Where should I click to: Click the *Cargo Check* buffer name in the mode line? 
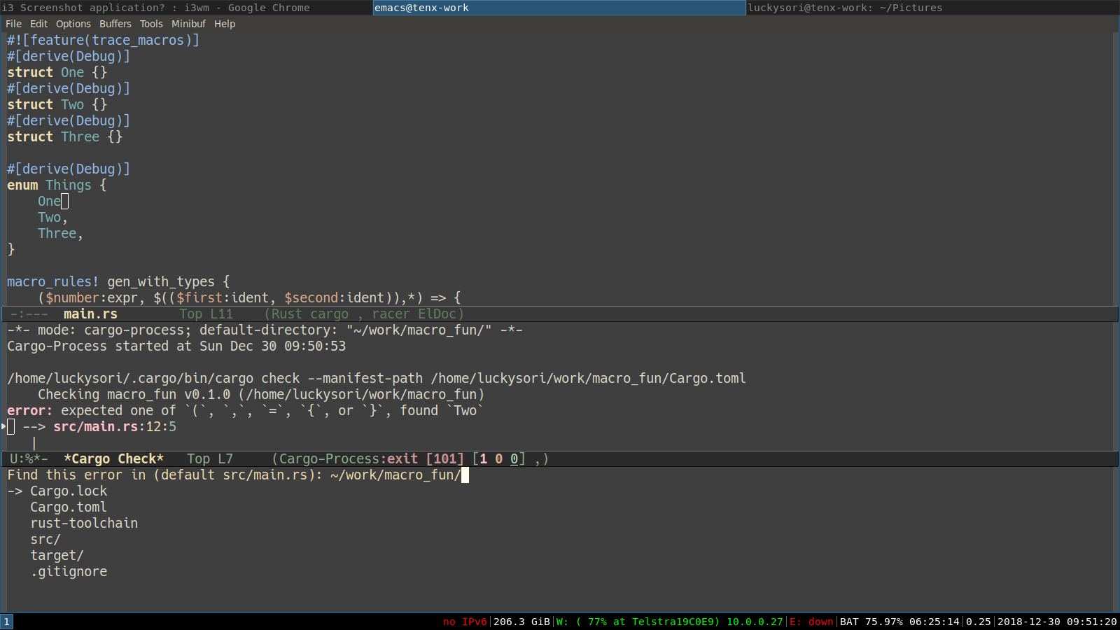pos(113,459)
